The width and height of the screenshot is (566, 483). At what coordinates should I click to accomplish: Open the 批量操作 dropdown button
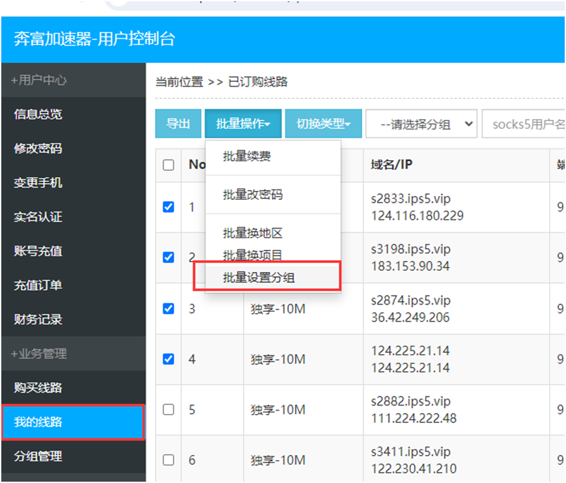(x=243, y=124)
